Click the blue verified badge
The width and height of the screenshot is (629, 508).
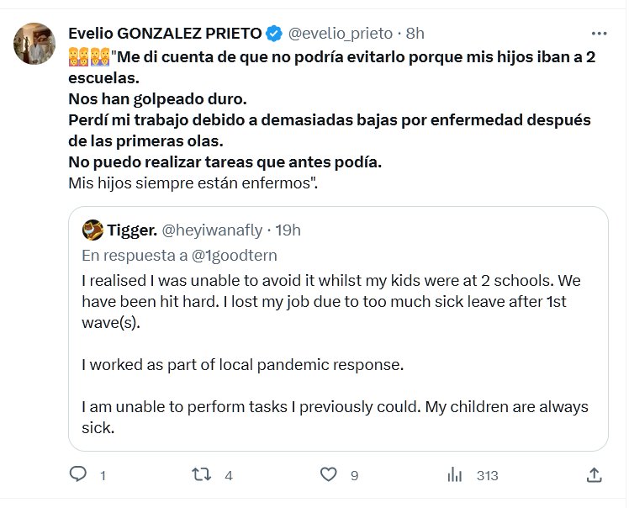click(x=274, y=34)
